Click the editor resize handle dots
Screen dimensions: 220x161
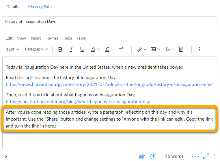(x=215, y=156)
